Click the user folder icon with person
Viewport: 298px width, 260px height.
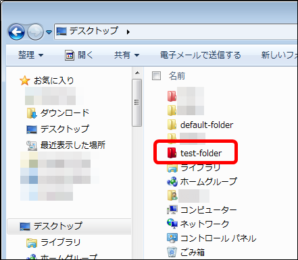point(172,195)
